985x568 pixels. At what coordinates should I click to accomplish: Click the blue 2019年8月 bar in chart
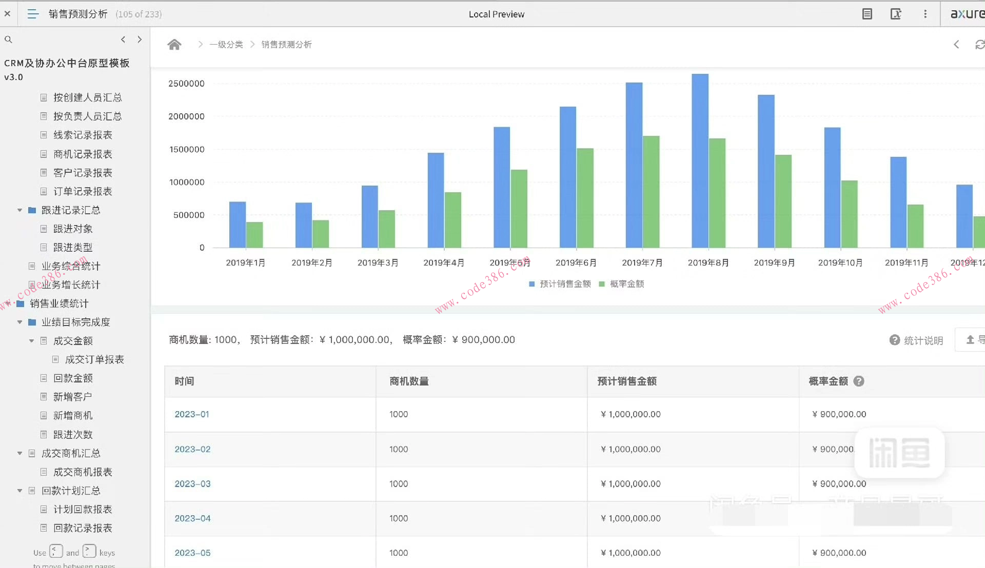(x=700, y=160)
